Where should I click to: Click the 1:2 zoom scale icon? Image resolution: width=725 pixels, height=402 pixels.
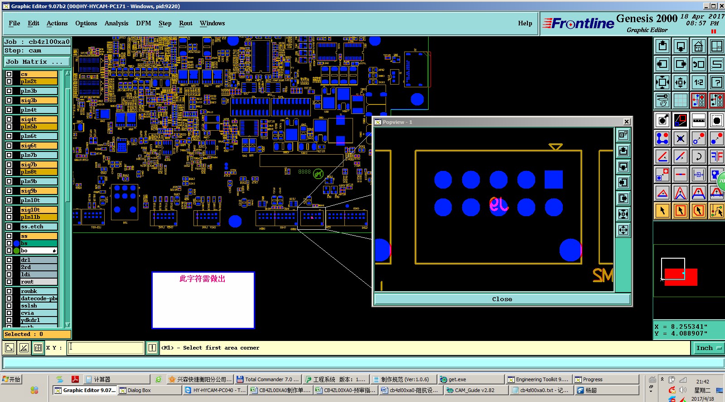coord(699,82)
